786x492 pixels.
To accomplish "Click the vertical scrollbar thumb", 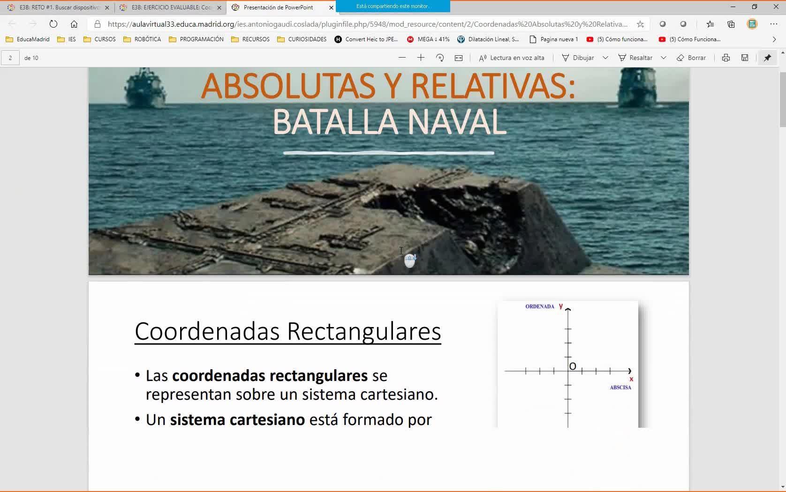I will coord(782,99).
